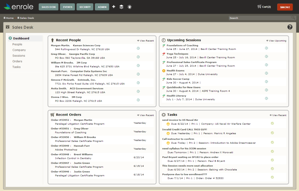Click the sun brightness icon
Screen dimensions: 299x191
[x=130, y=7]
